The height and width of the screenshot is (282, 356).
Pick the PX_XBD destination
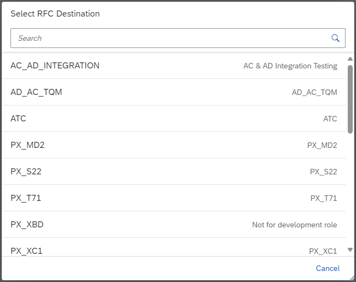tap(27, 225)
